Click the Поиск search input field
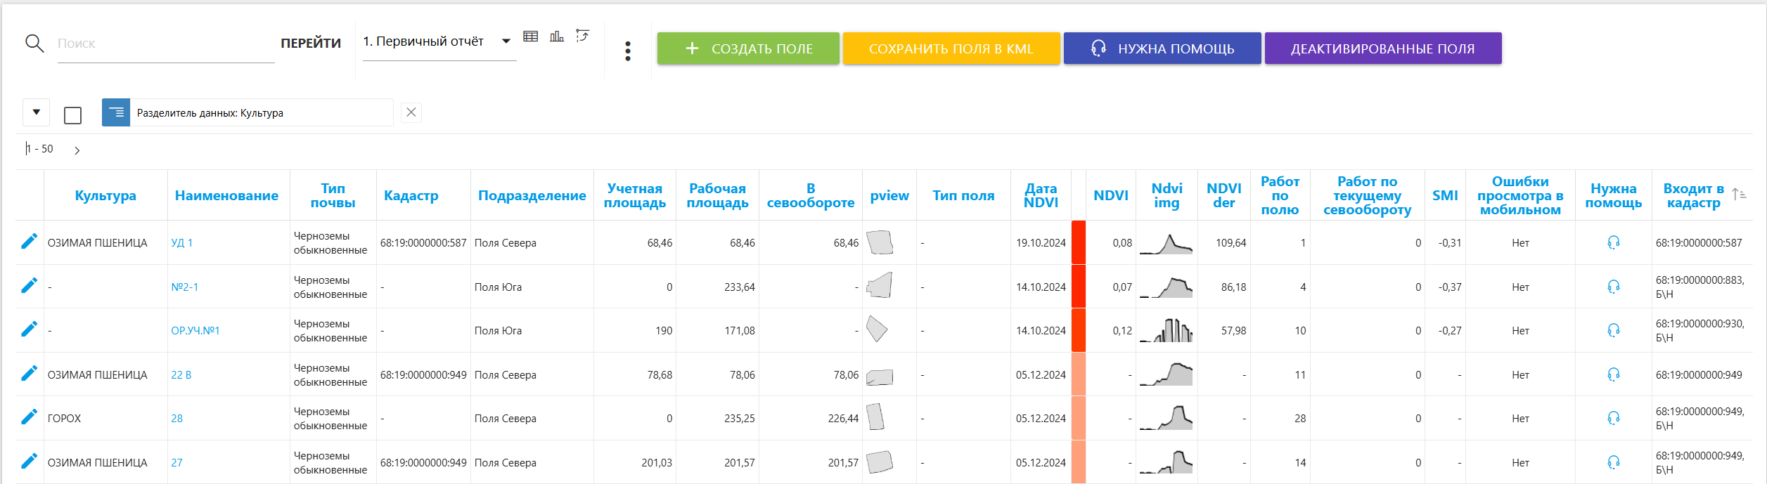Viewport: 1767px width, 484px height. pyautogui.click(x=165, y=44)
